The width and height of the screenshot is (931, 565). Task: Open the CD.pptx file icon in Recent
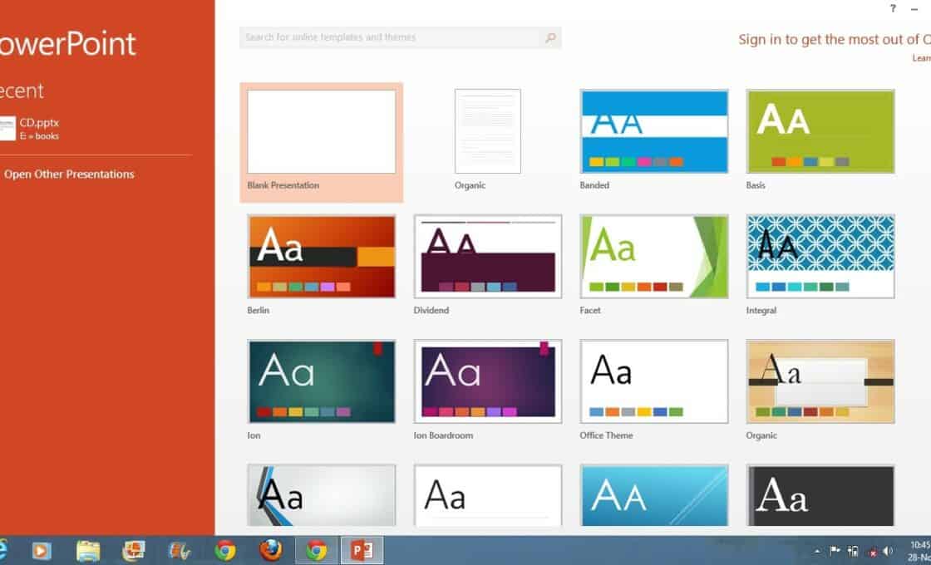click(7, 128)
